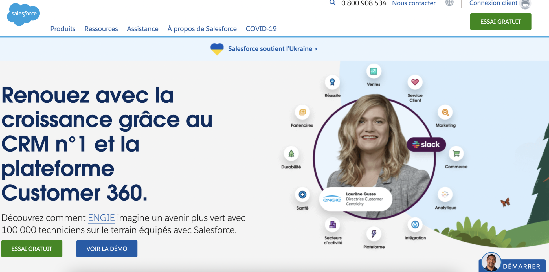549x272 pixels.
Task: Select the Marketing icon
Action: point(445,112)
